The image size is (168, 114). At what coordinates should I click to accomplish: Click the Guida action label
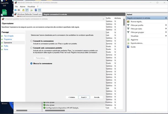pyautogui.click(x=133, y=47)
